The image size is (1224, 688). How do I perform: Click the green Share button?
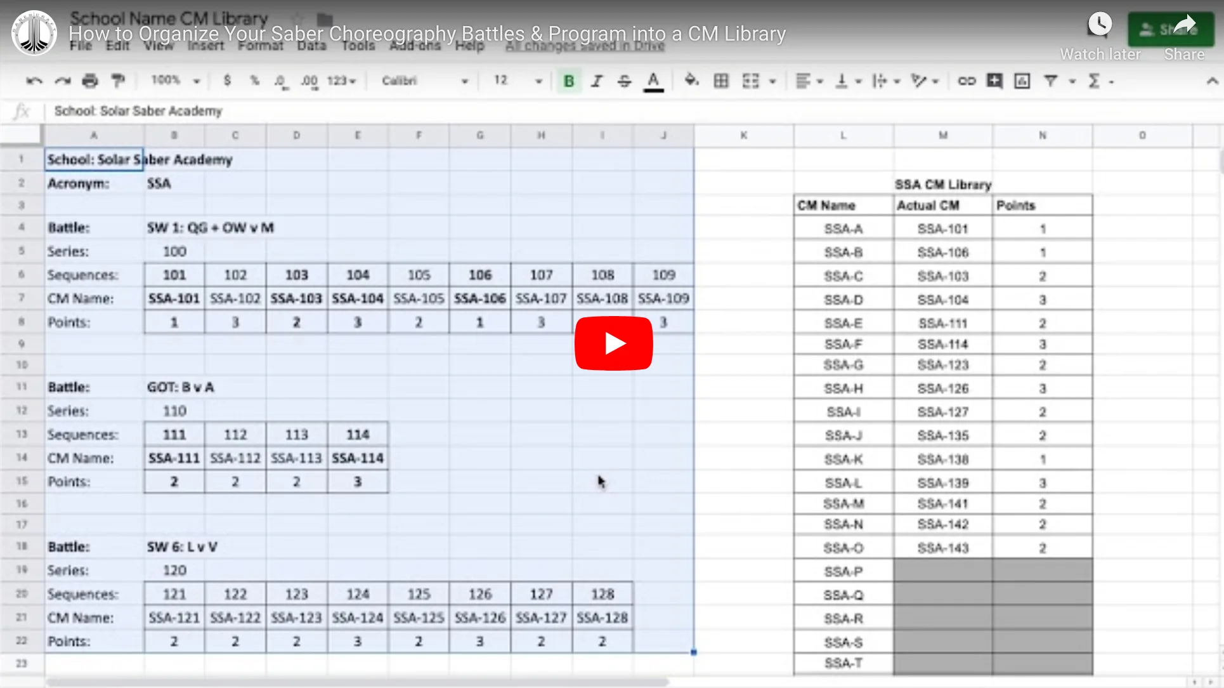click(1171, 29)
